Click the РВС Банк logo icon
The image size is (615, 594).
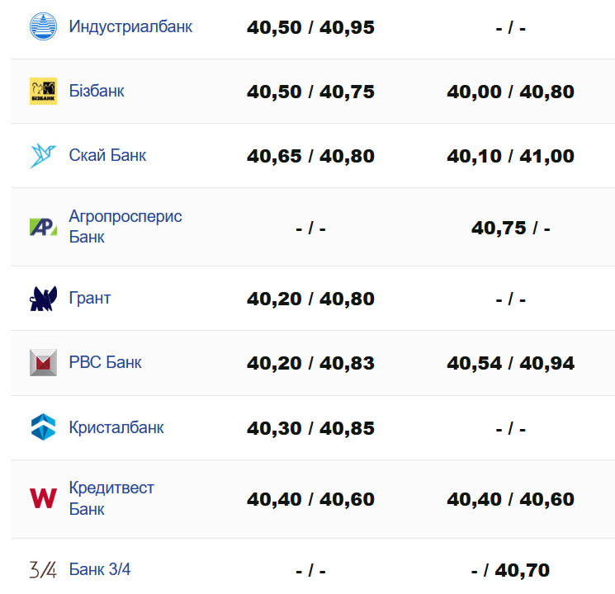[x=43, y=363]
